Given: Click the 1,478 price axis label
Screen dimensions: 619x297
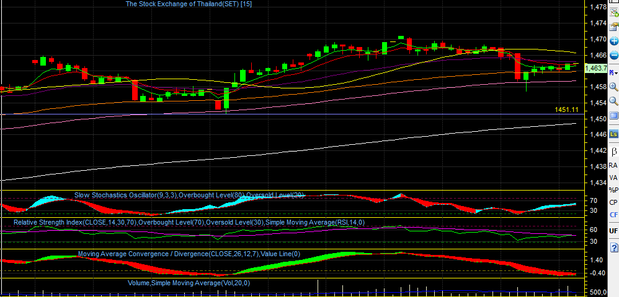Looking at the screenshot, I should 598,7.
